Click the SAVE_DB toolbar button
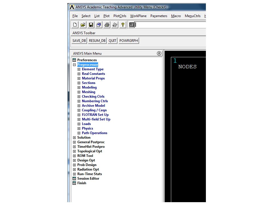Image resolution: width=273 pixels, height=205 pixels. [79, 41]
